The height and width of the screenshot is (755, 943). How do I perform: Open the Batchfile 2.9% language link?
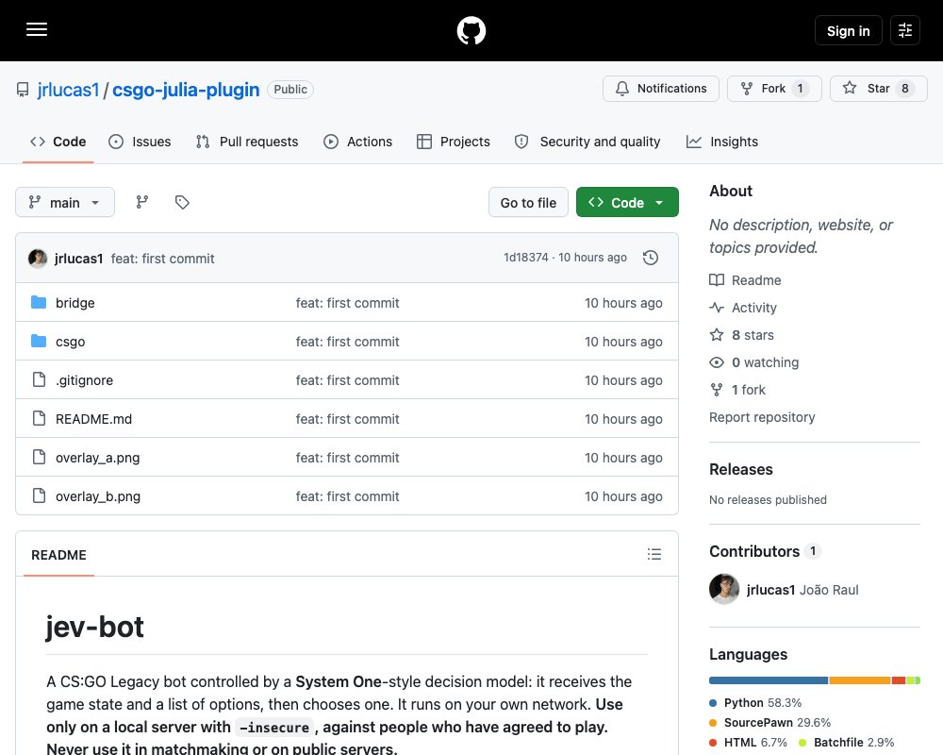846,743
